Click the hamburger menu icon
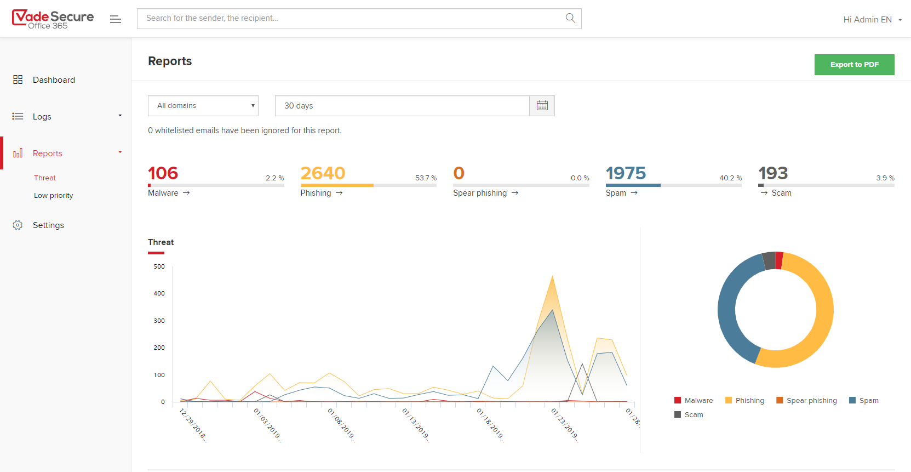Screen dimensions: 911x472 click(x=116, y=19)
